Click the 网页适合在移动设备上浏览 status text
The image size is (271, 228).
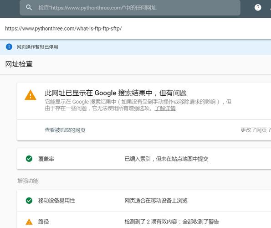(x=156, y=201)
